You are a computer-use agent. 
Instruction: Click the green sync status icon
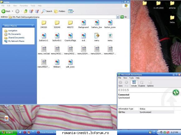pos(176,92)
